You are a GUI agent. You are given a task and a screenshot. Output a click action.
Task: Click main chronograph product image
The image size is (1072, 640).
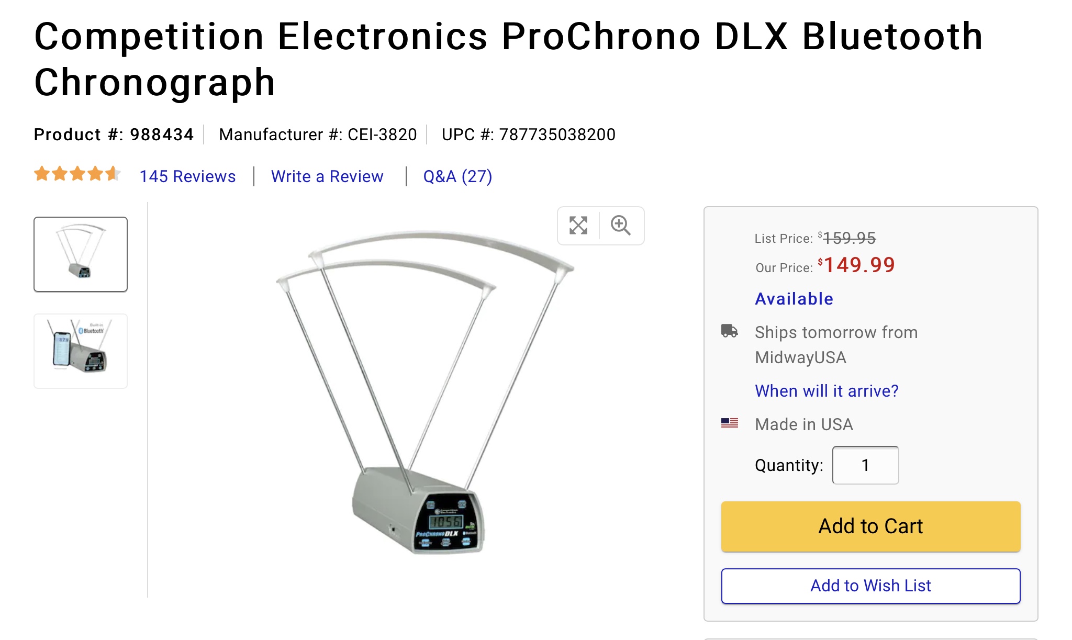coord(425,392)
